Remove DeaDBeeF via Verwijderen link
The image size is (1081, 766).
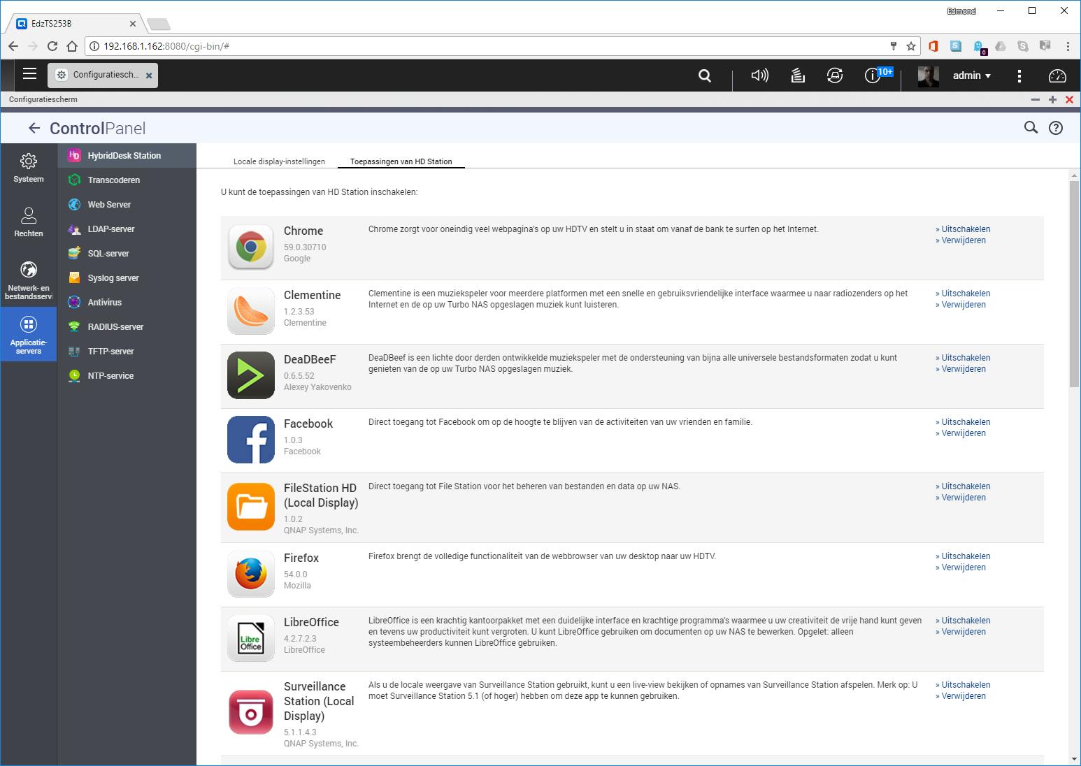click(961, 369)
